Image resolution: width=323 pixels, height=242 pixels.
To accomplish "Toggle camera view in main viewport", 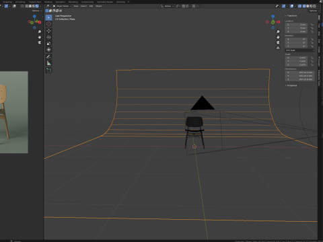I will [278, 42].
